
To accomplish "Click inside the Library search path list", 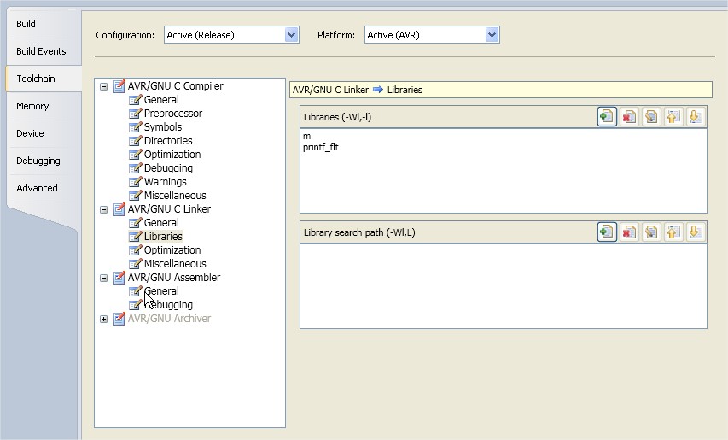I will pyautogui.click(x=504, y=285).
